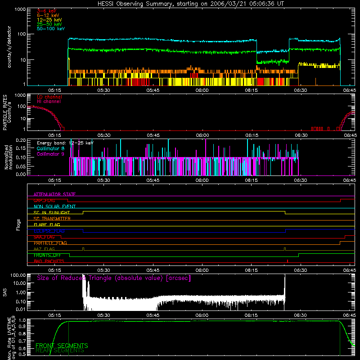
Task: Click 05:30 tick under the count-rate panel
Action: [103, 90]
